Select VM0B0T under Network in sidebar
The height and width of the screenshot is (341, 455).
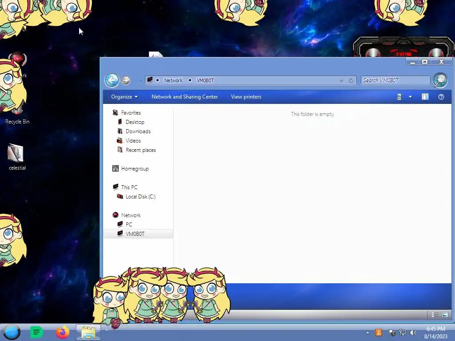tap(138, 234)
